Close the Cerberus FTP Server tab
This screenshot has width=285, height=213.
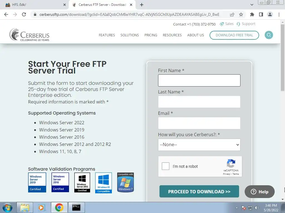tap(131, 5)
